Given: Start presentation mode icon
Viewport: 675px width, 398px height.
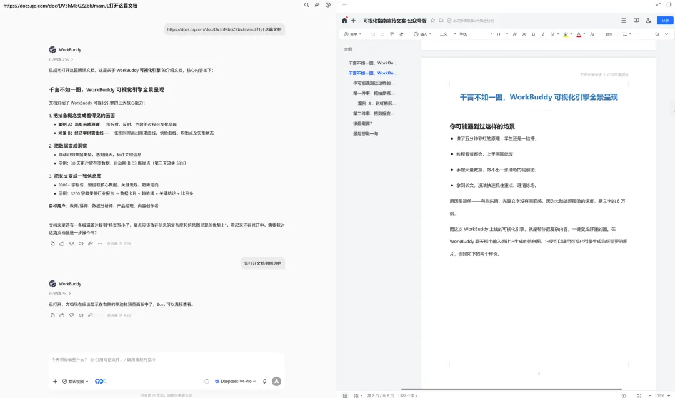Looking at the screenshot, I should click(x=636, y=20).
